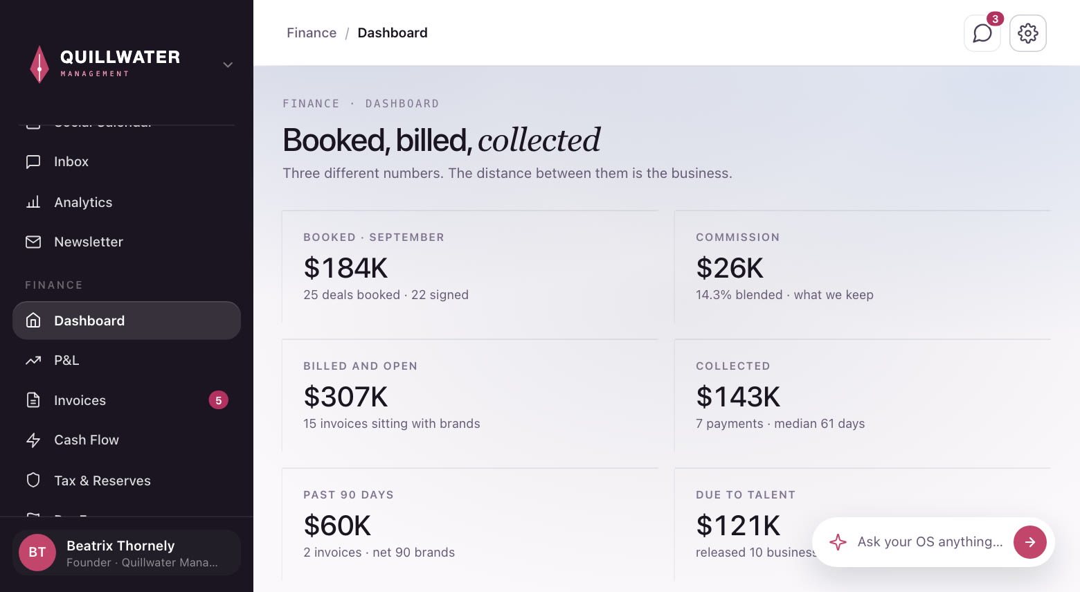
Task: Click the Invoices badge showing 5
Action: (x=219, y=400)
